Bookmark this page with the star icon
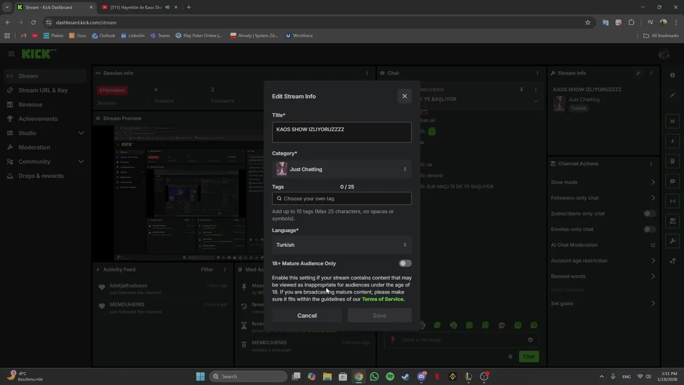The image size is (684, 385). pyautogui.click(x=588, y=22)
